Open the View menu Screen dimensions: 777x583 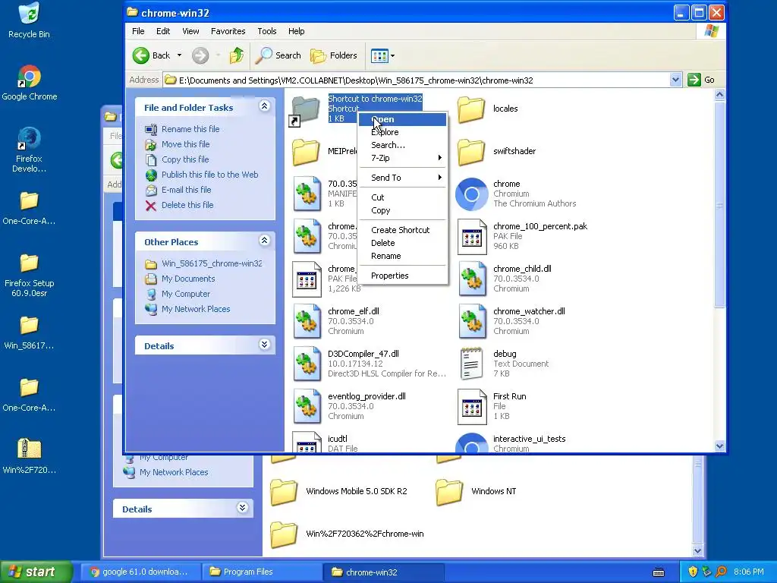tap(190, 31)
